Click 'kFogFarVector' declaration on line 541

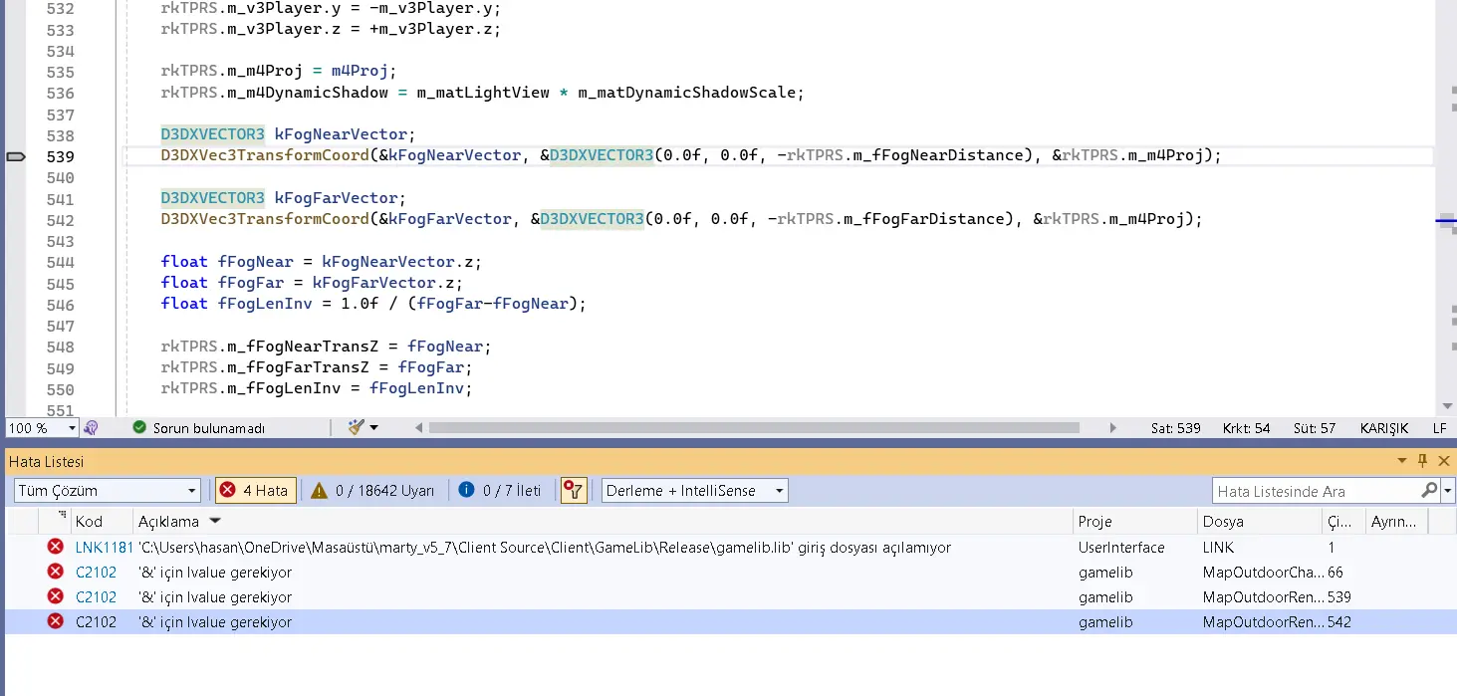pyautogui.click(x=336, y=198)
